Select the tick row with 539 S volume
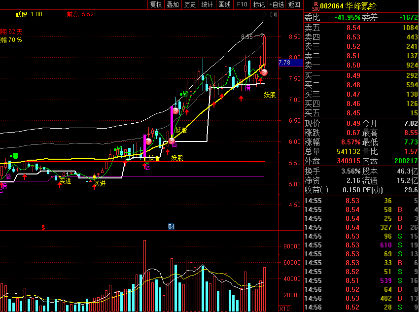Screen dimensions: 419x312 (361, 281)
